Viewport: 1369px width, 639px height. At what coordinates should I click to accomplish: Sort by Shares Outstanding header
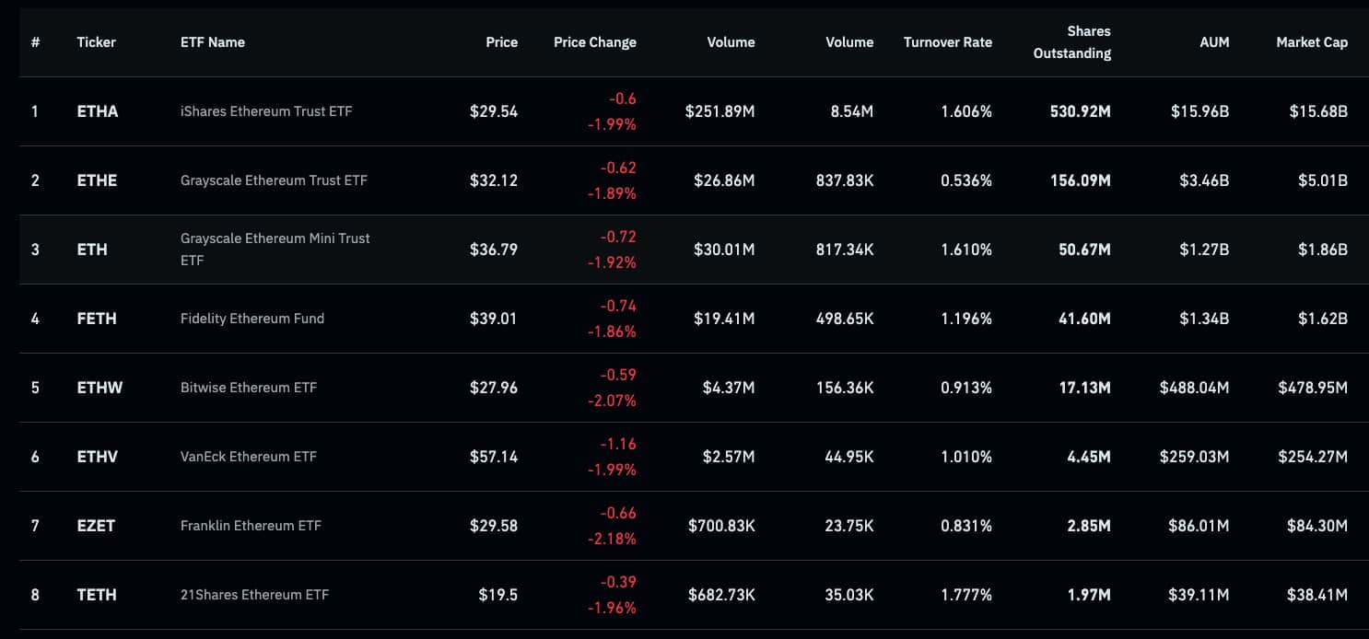1072,42
